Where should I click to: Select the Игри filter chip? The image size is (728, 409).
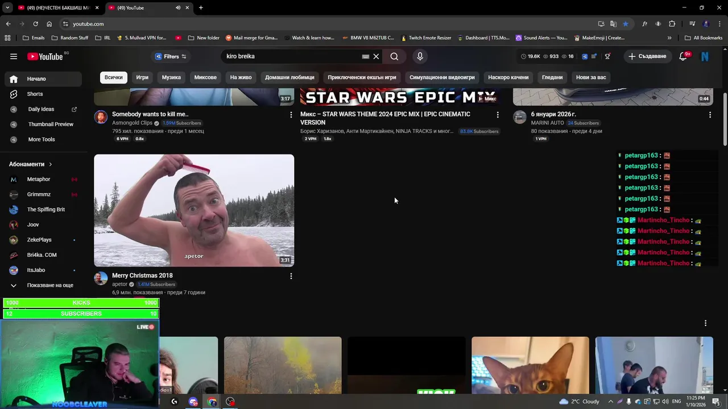click(x=142, y=77)
